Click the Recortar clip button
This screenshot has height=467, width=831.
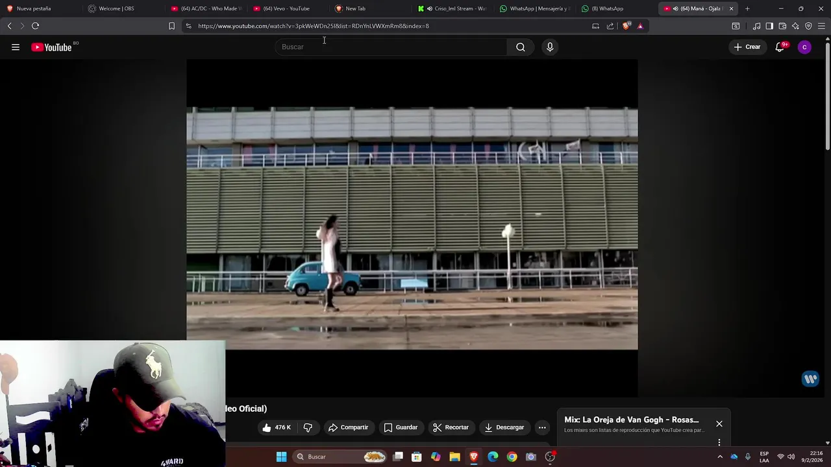451,427
